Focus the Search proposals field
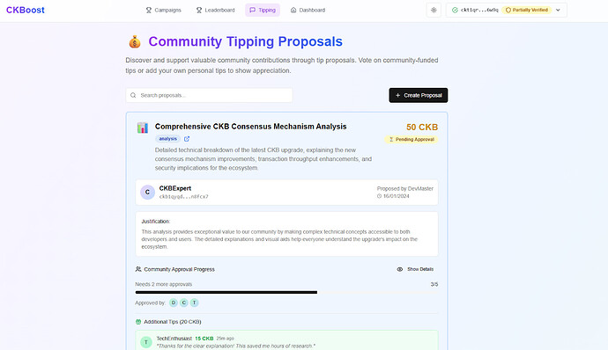The image size is (608, 350). click(209, 95)
